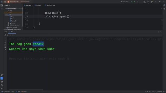Open the Terminal tool window
Image resolution: width=166 pixels, height=93 pixels.
click(x=2, y=82)
